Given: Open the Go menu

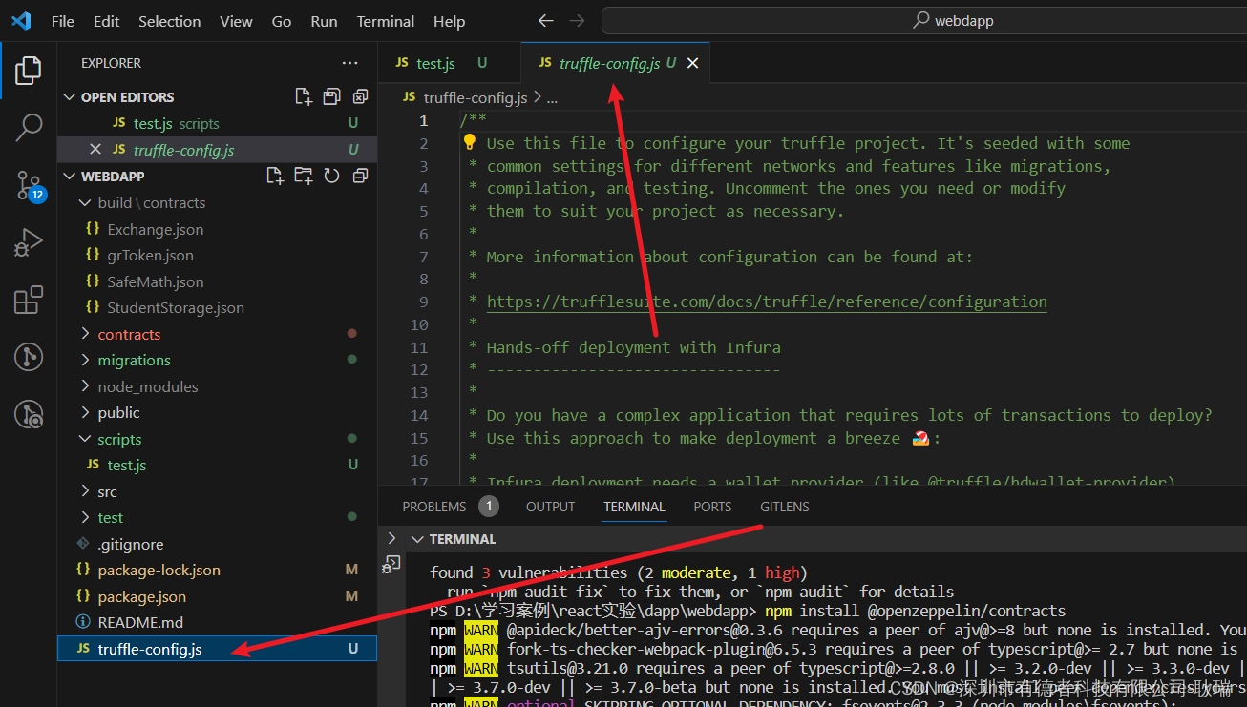Looking at the screenshot, I should coord(282,21).
